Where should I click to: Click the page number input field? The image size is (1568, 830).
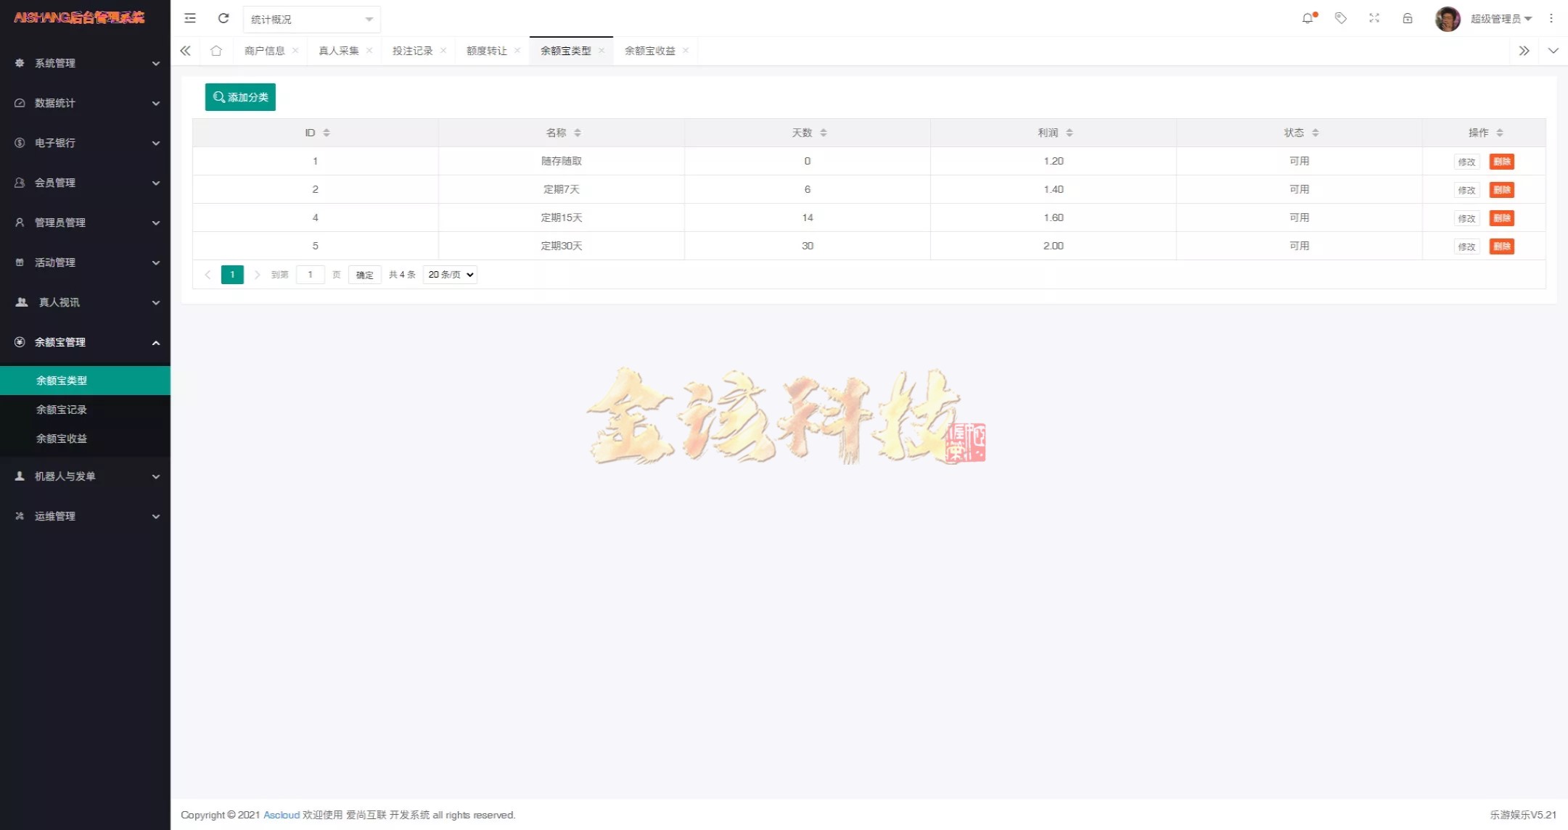tap(311, 274)
